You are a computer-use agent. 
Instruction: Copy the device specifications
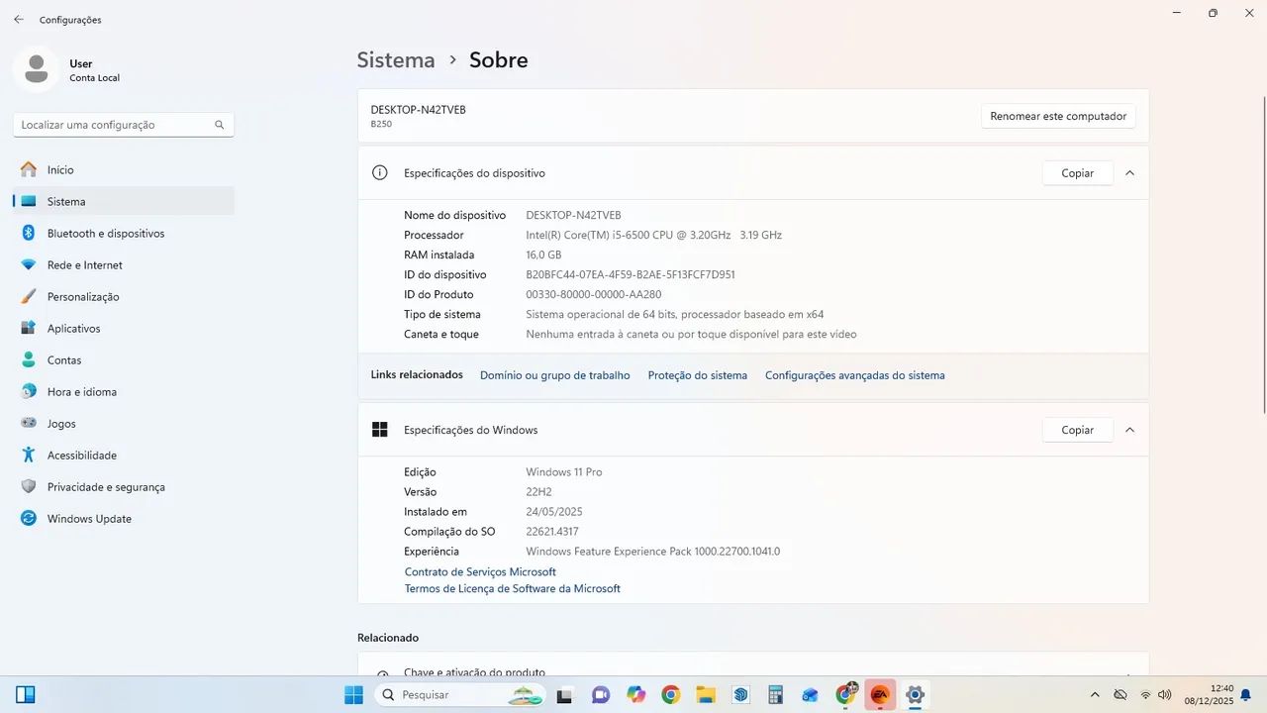coord(1077,173)
